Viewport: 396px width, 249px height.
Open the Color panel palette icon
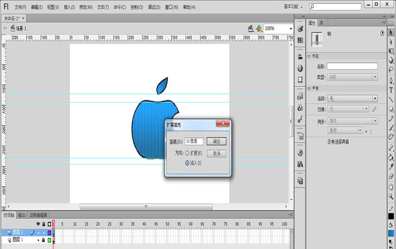point(300,29)
